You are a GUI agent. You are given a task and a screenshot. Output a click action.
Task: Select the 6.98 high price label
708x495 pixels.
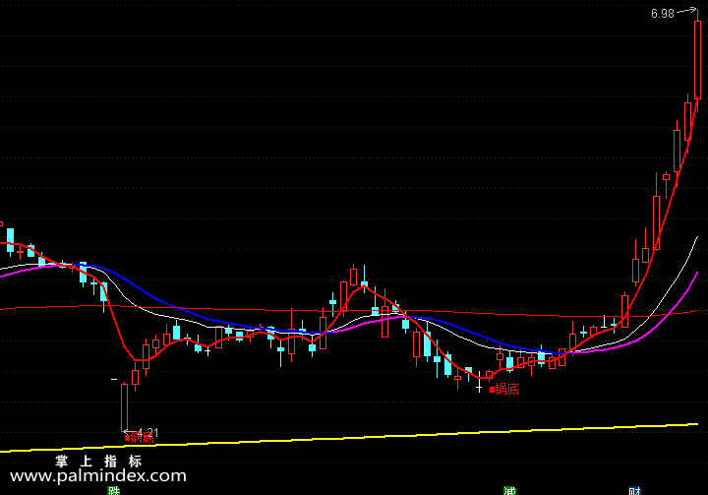663,14
